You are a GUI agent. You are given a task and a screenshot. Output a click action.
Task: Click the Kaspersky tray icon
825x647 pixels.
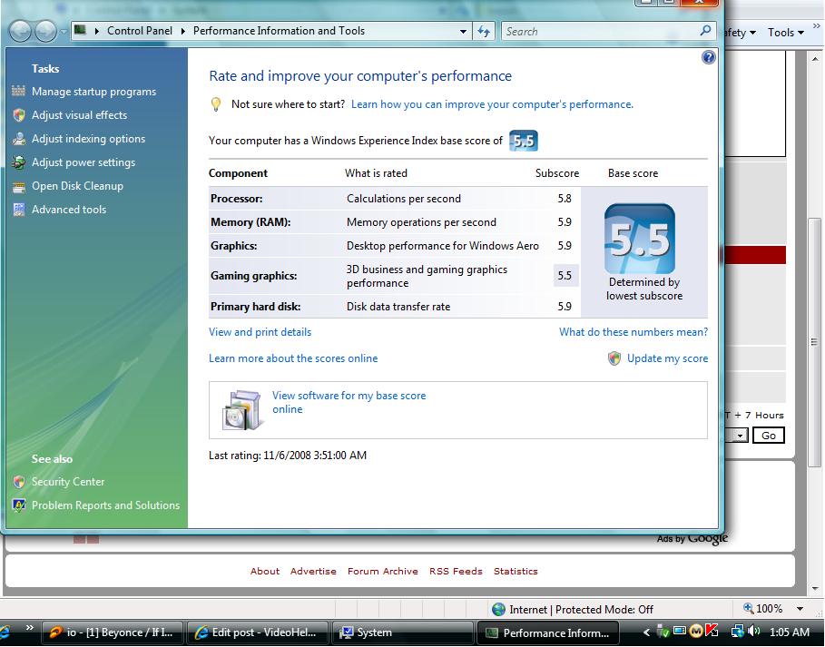712,631
